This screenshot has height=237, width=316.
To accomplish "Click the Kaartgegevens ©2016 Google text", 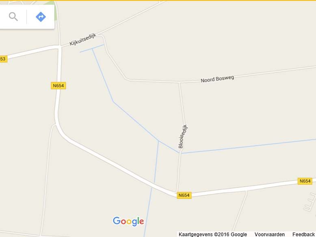I will 212,235.
